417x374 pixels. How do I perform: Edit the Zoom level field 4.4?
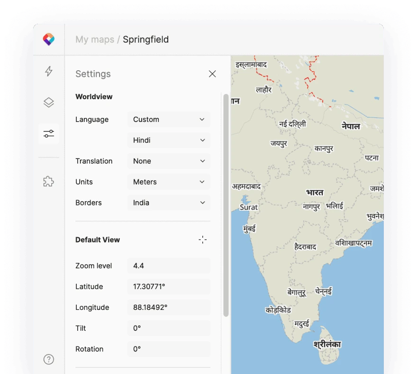(169, 266)
